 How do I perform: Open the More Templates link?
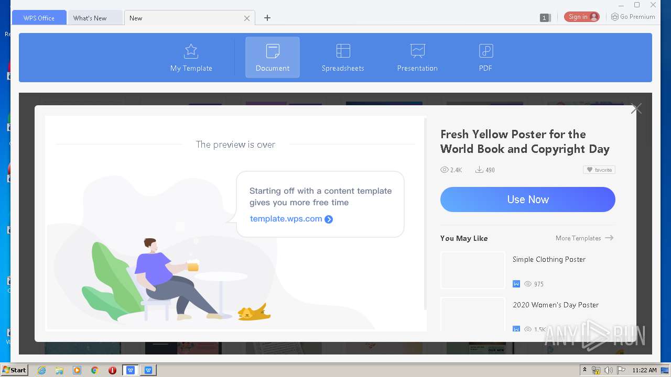pos(584,238)
